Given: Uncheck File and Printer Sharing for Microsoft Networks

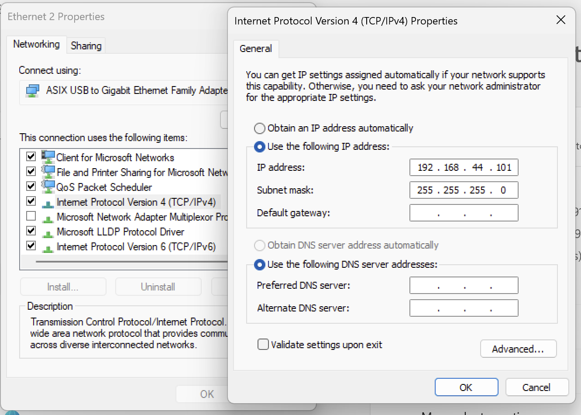Looking at the screenshot, I should [31, 172].
